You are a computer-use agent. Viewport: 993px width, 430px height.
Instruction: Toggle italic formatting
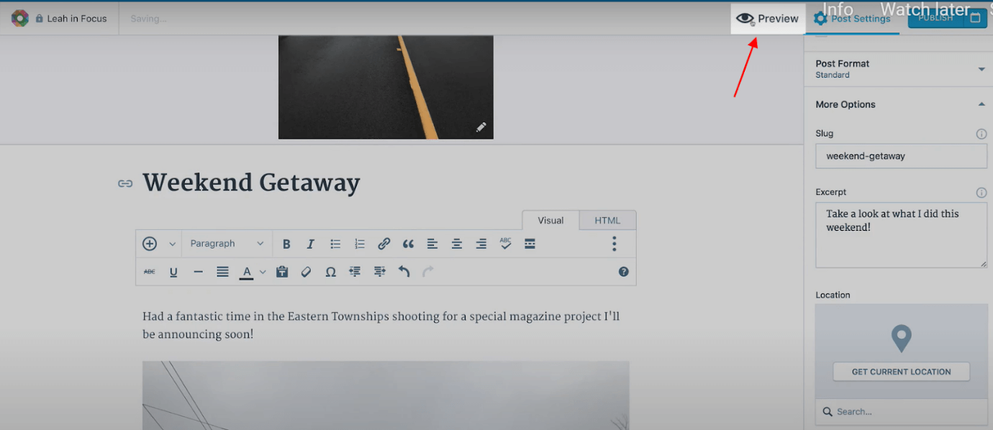[311, 244]
